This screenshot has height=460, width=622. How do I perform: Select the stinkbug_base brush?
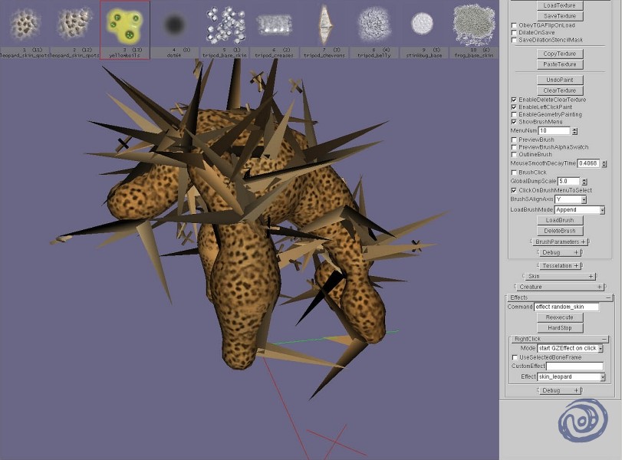coord(423,29)
